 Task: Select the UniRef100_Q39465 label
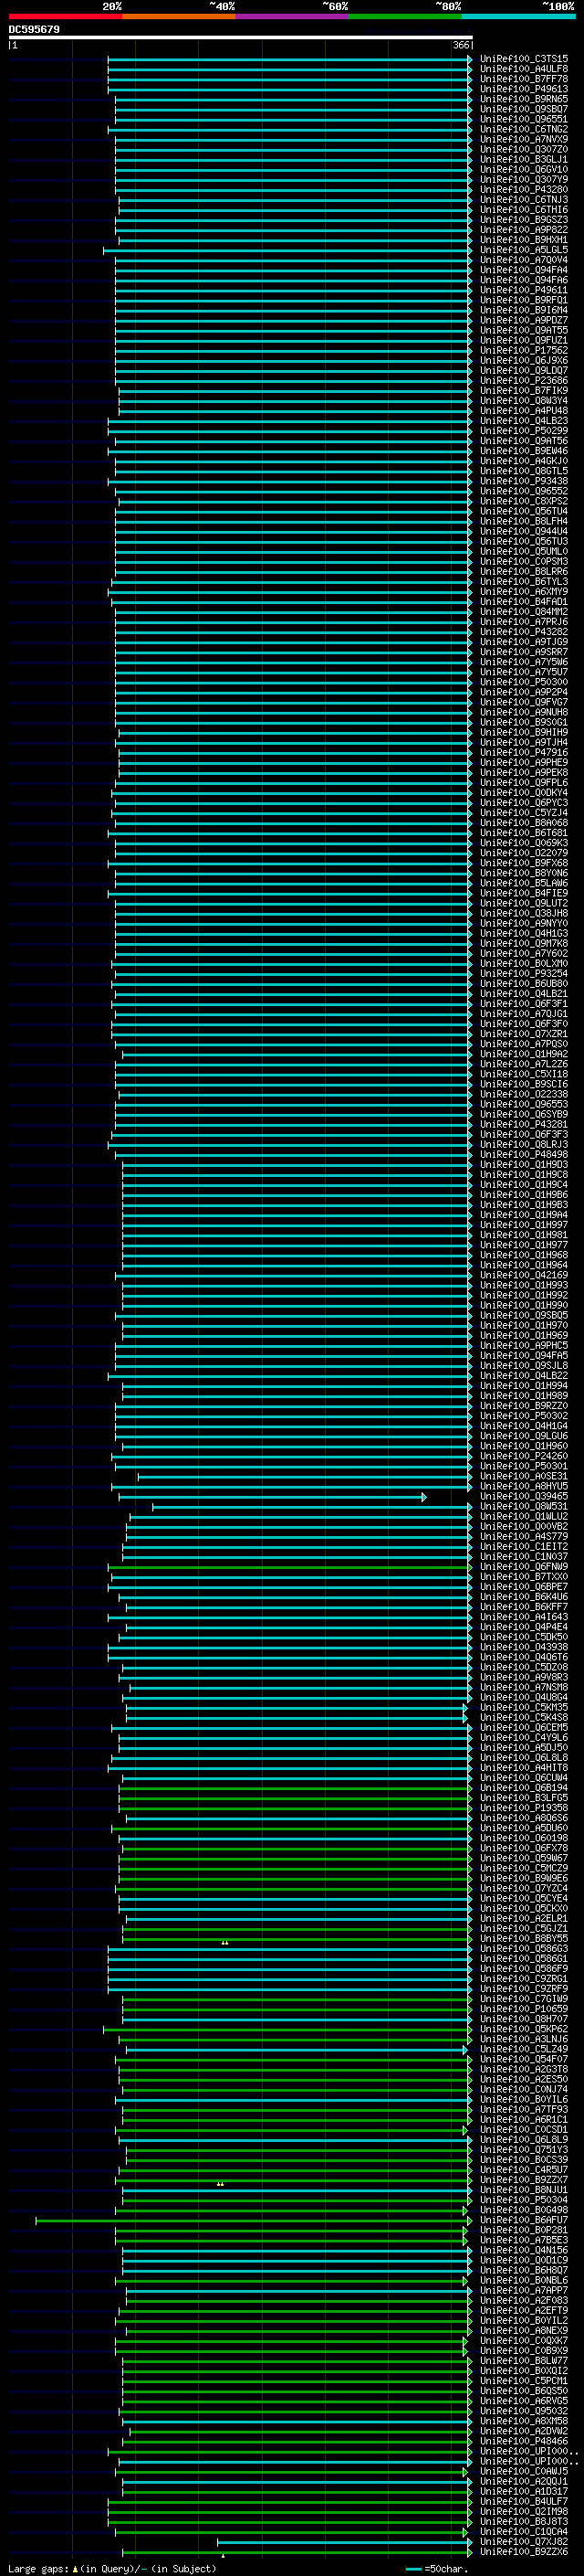click(524, 1497)
